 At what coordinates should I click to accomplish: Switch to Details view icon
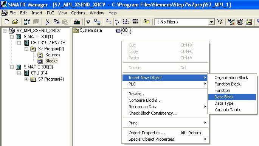pyautogui.click(x=135, y=22)
